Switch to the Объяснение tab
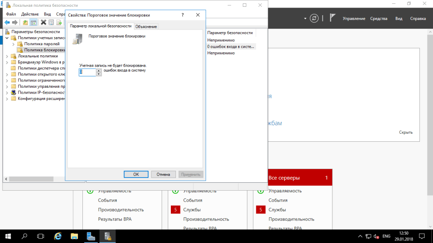This screenshot has width=433, height=243. pyautogui.click(x=146, y=27)
